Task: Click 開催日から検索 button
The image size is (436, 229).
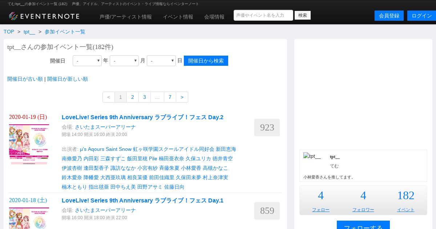Action: tap(206, 61)
